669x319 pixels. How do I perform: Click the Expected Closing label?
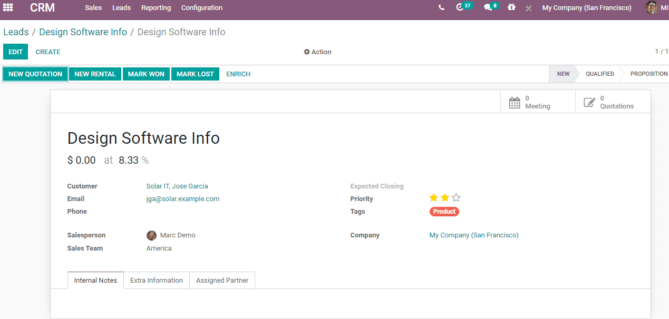coord(377,186)
